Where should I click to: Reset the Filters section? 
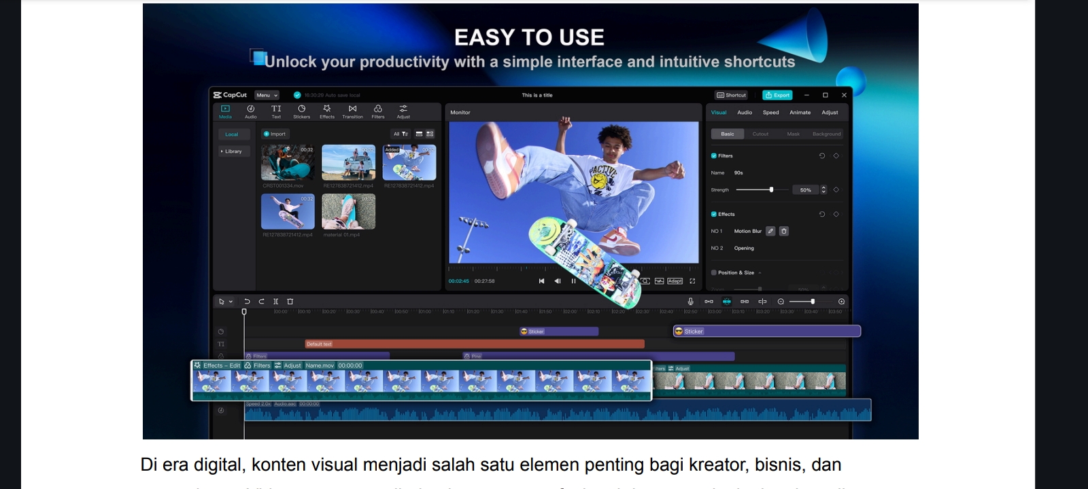pyautogui.click(x=822, y=156)
